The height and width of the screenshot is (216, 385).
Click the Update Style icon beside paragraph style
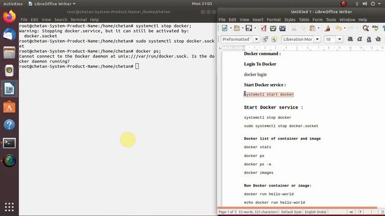265,39
